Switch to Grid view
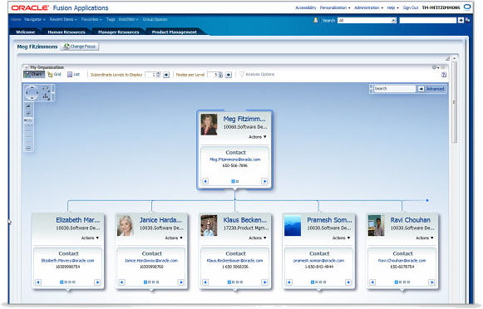This screenshot has height=309, width=483. tap(54, 75)
